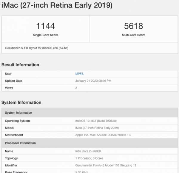Click the Geekbench 5.1.0 Tryout version text

37,48
